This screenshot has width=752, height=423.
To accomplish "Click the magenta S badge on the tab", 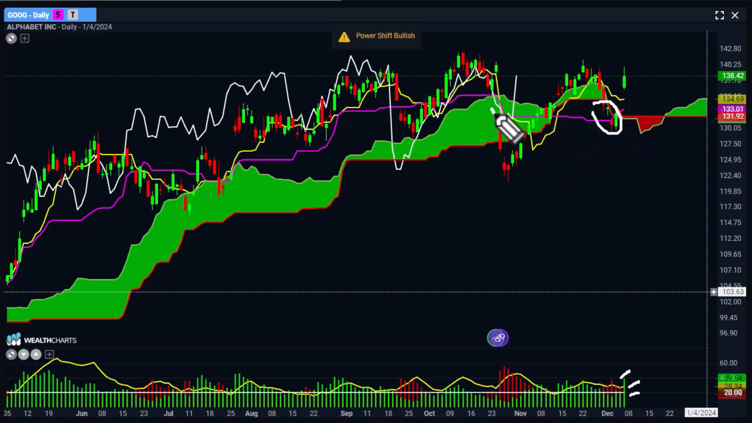I will tap(58, 15).
